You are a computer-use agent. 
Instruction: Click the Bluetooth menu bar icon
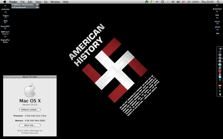pos(168,2)
